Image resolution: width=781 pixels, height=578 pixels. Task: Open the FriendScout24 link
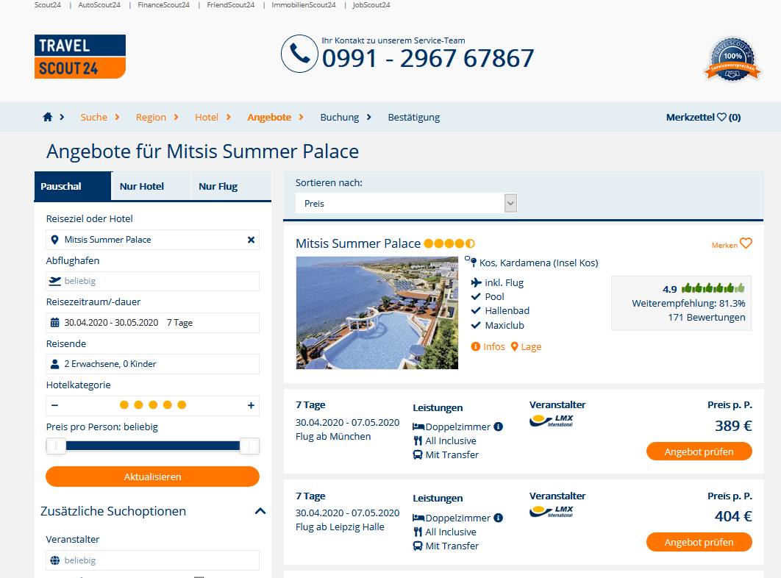click(231, 5)
